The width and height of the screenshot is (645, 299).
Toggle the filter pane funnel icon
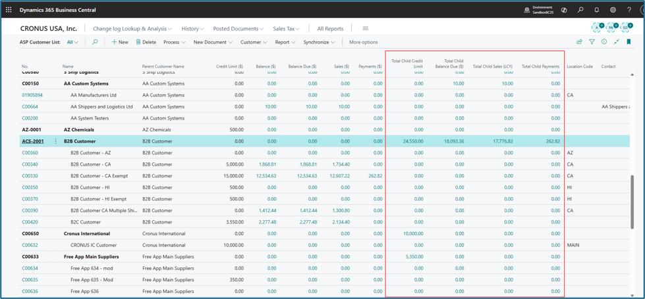[592, 41]
